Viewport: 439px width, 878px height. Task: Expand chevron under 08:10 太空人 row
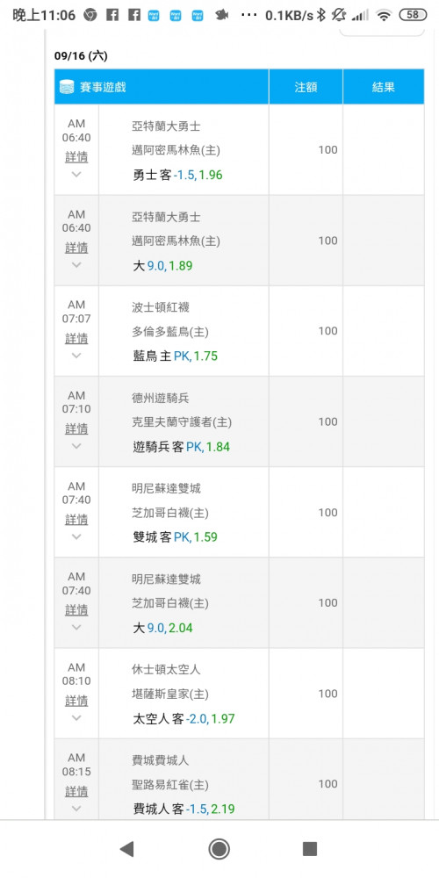tap(76, 718)
